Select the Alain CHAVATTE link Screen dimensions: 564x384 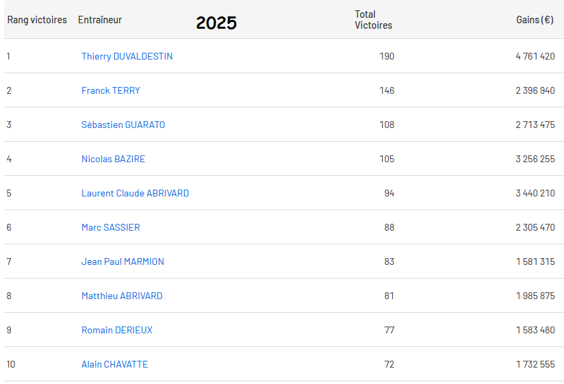pos(114,364)
